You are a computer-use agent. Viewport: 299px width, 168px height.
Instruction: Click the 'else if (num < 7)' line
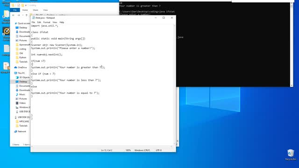[43, 74]
